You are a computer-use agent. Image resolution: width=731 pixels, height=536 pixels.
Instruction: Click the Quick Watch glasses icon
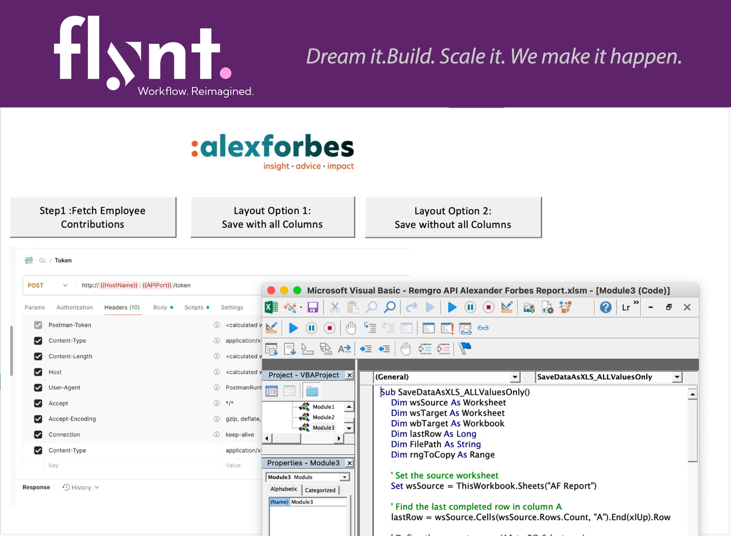point(483,328)
